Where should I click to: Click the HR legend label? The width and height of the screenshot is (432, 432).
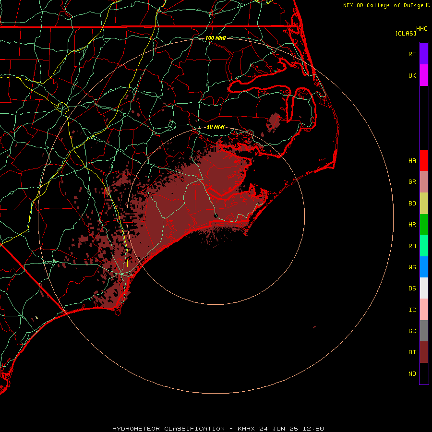412,225
